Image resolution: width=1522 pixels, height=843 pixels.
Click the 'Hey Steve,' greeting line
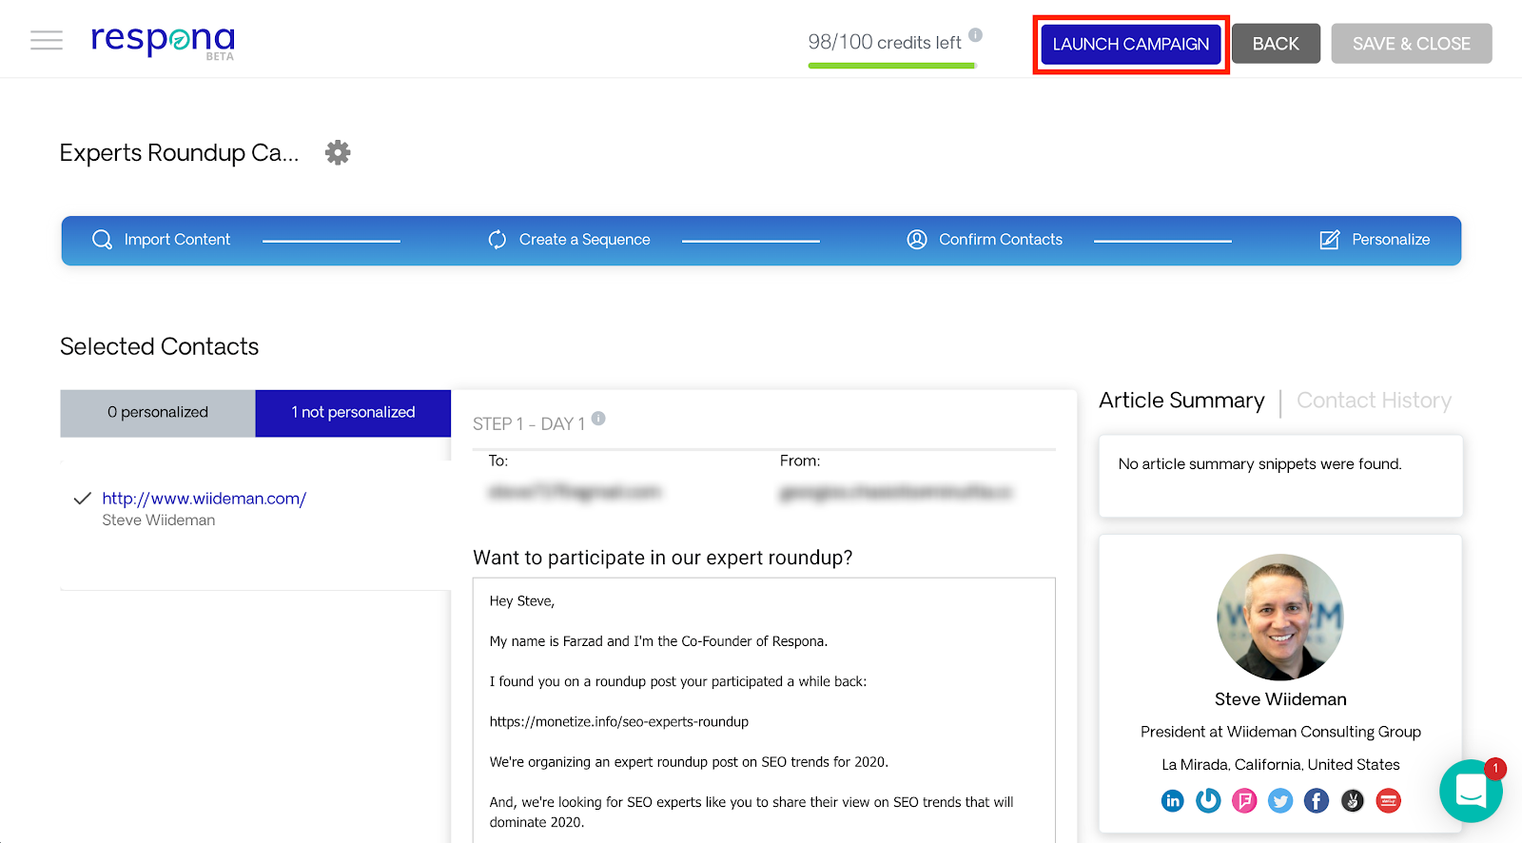(x=522, y=601)
